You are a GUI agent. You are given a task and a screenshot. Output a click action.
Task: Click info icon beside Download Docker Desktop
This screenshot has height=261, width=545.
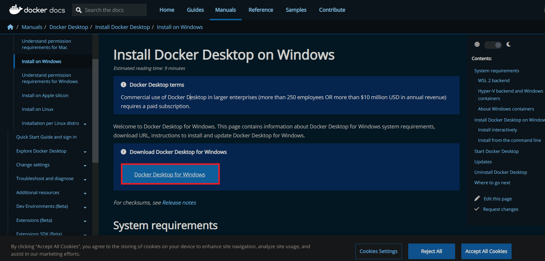tap(123, 152)
